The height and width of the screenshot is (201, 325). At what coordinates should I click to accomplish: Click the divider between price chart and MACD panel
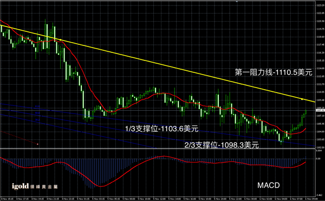(158, 149)
